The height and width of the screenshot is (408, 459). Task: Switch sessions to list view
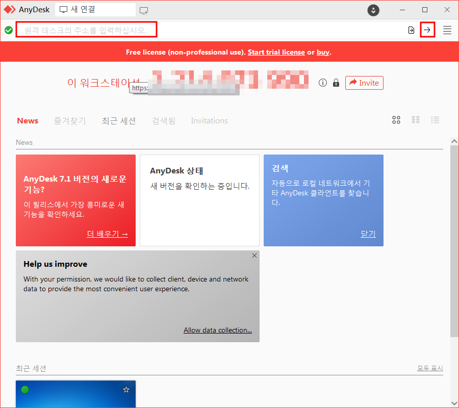point(435,120)
